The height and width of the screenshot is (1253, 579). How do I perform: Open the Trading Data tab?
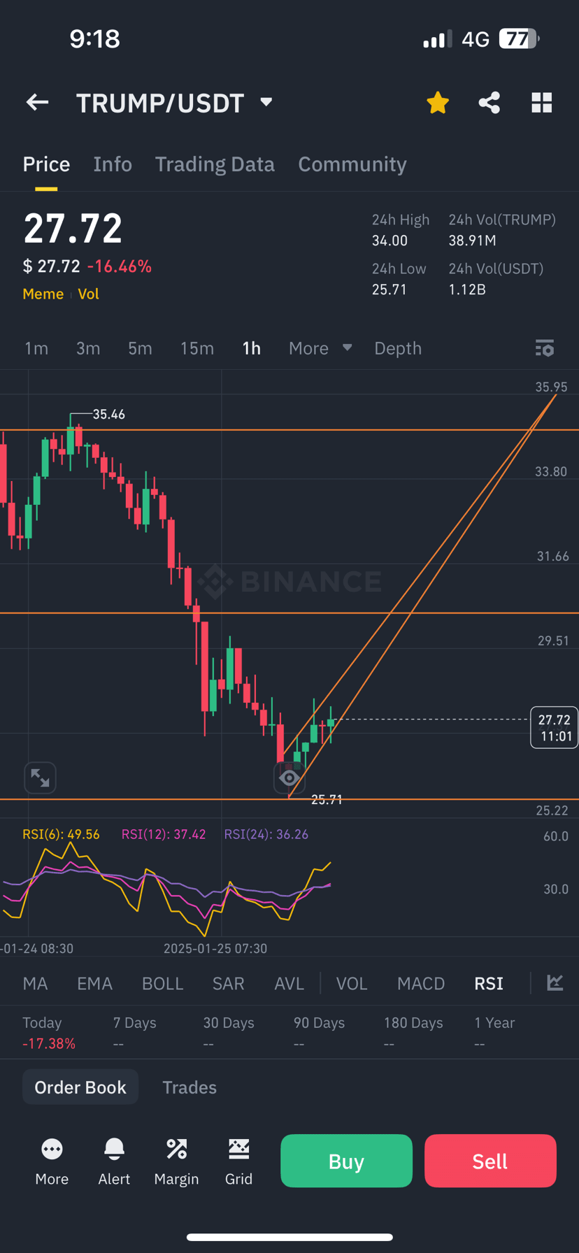[x=215, y=164]
